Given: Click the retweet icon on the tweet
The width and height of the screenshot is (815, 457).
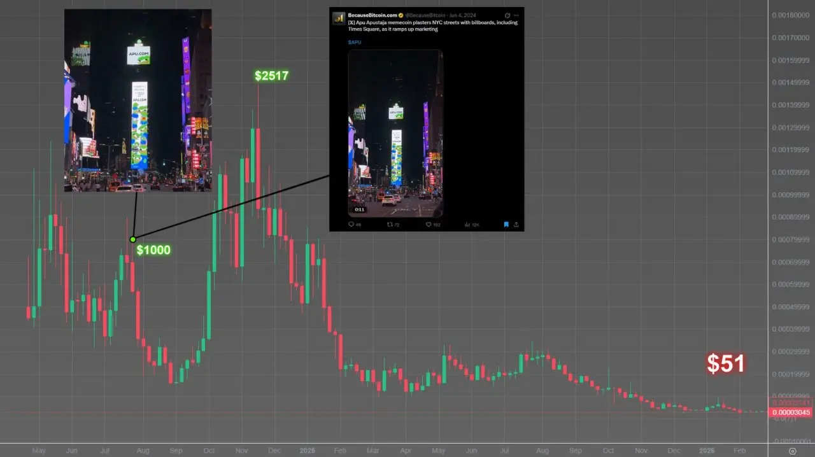Looking at the screenshot, I should pos(390,224).
